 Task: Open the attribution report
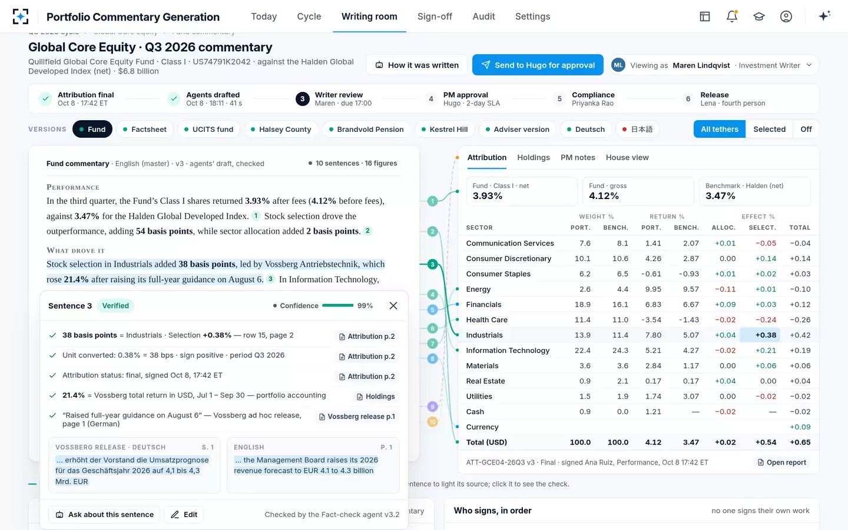click(x=781, y=463)
